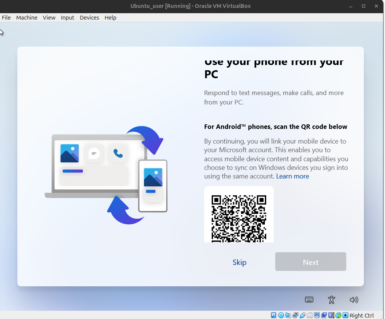Follow the Learn more link

(293, 176)
